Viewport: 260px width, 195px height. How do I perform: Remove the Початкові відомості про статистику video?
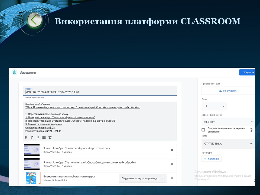[172, 150]
